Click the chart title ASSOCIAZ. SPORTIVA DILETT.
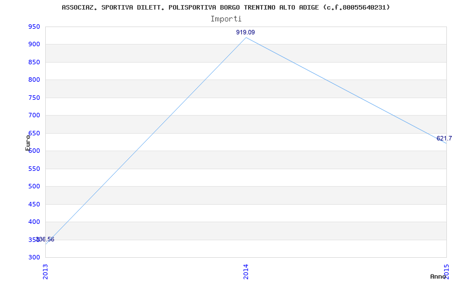Image resolution: width=452 pixels, height=282 pixels. 225,7
